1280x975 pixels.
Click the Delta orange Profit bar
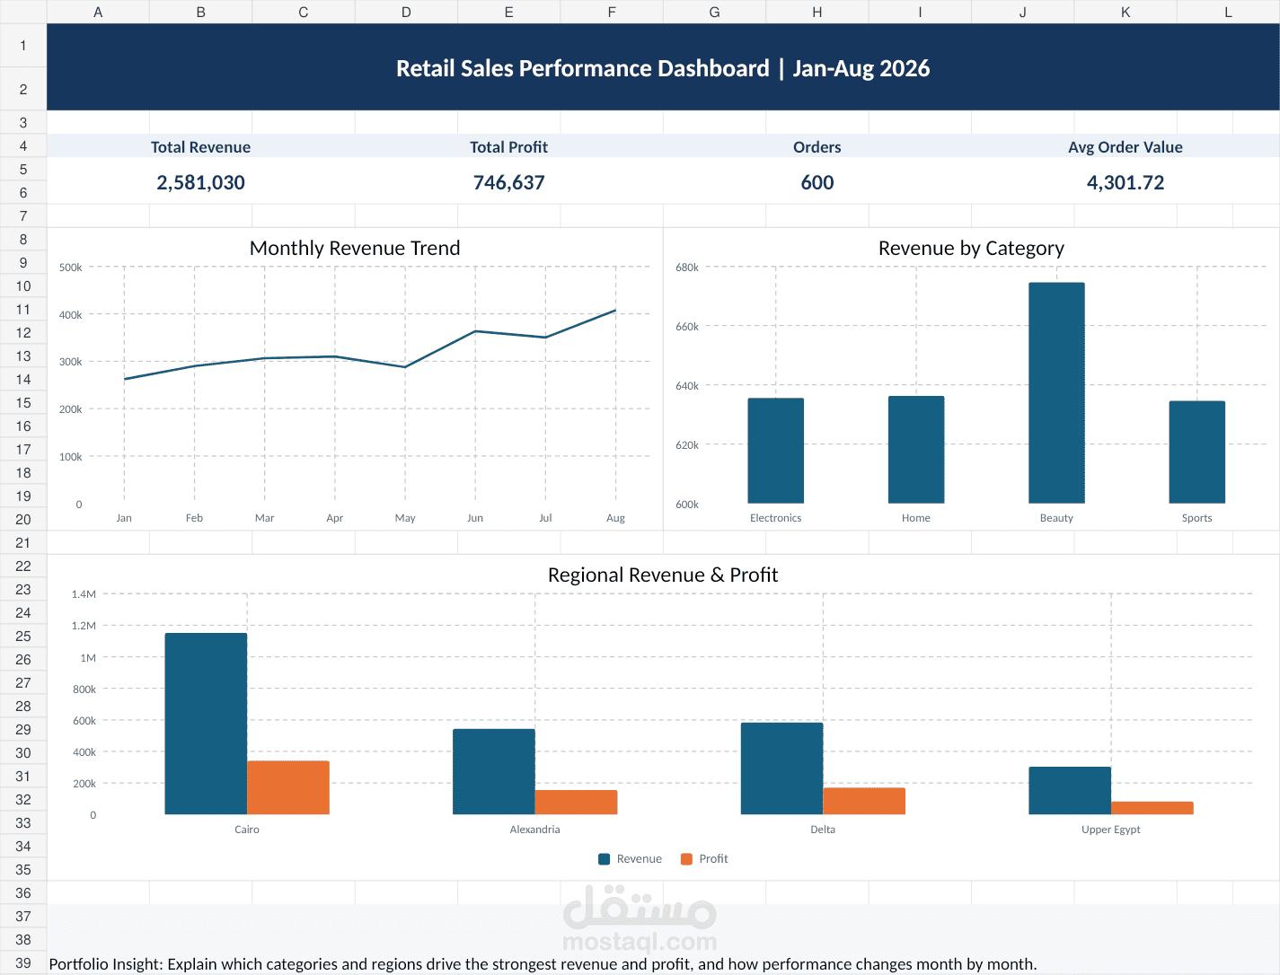coord(864,802)
